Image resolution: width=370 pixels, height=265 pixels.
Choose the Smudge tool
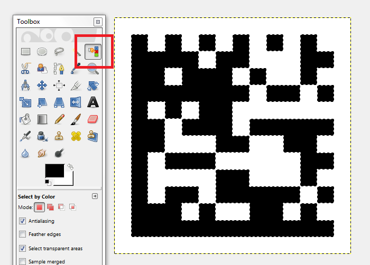tap(42, 153)
